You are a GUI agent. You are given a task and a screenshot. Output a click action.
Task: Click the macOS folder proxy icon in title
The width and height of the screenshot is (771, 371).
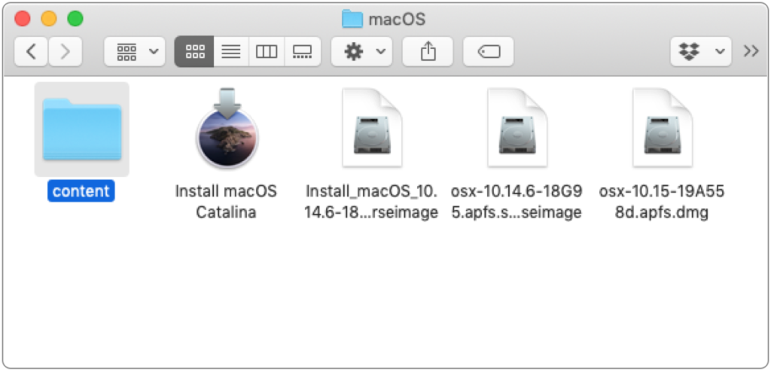point(352,19)
